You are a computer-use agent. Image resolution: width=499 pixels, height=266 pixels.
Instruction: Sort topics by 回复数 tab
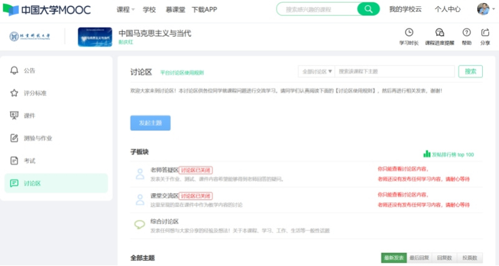click(x=444, y=258)
